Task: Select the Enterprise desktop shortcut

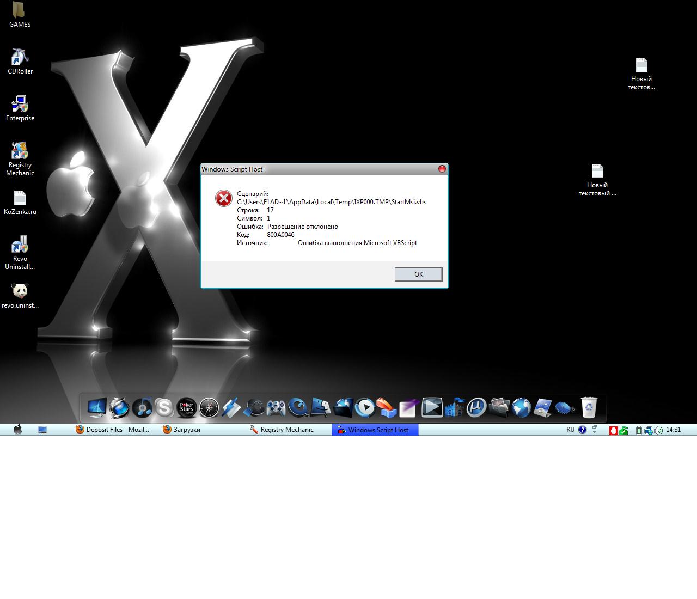Action: 20,108
